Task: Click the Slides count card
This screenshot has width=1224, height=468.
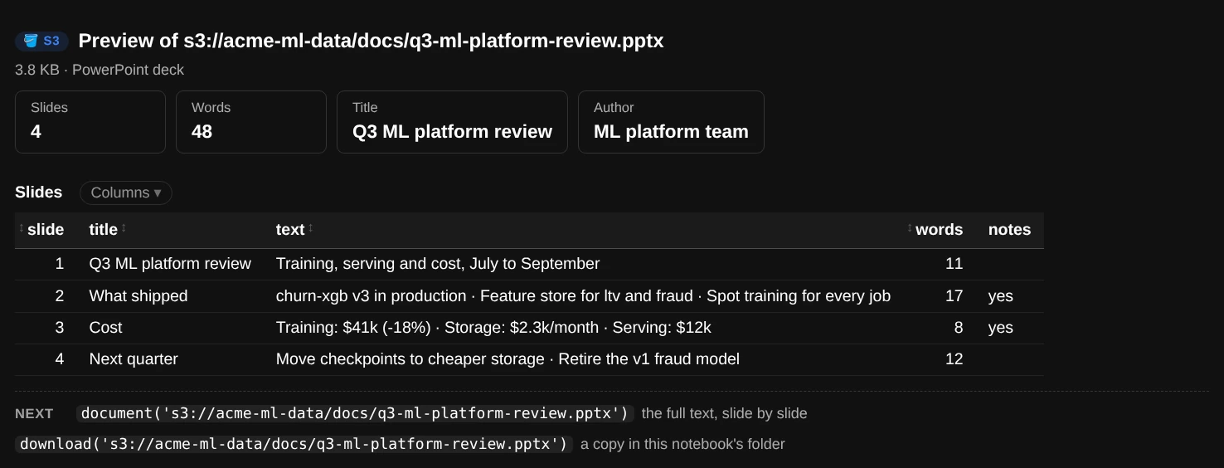Action: 90,122
